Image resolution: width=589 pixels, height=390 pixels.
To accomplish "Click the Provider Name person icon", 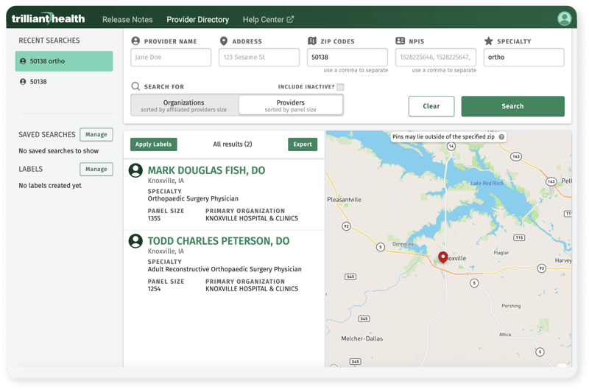I will click(x=135, y=41).
